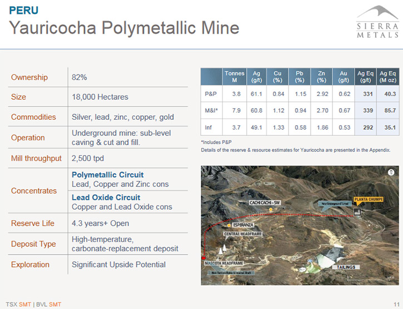The image size is (403, 309).
Task: Click the M&I Ag Eq value '85.7'
Action: click(x=390, y=110)
